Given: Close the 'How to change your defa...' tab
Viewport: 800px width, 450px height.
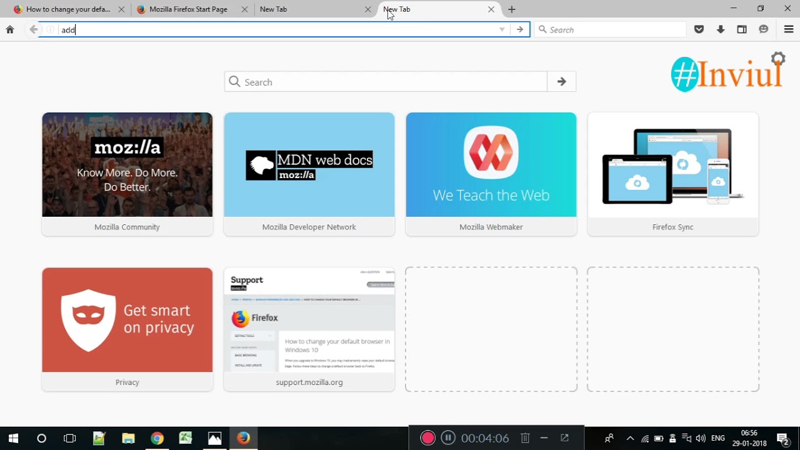Looking at the screenshot, I should click(121, 9).
